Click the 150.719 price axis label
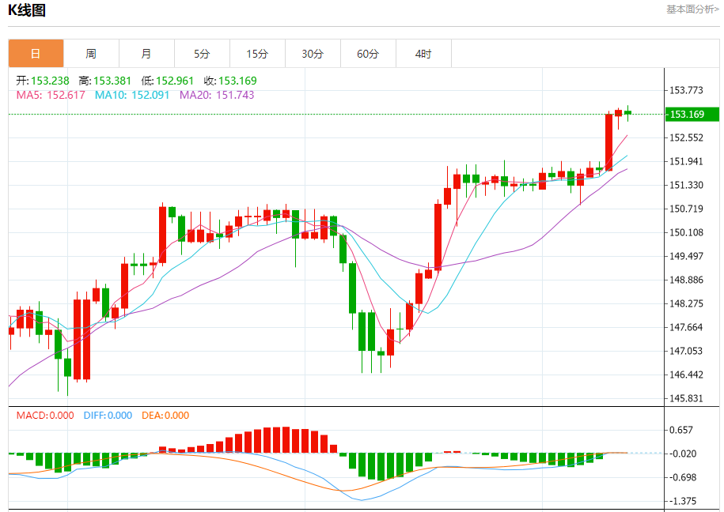The height and width of the screenshot is (512, 724). [x=686, y=209]
